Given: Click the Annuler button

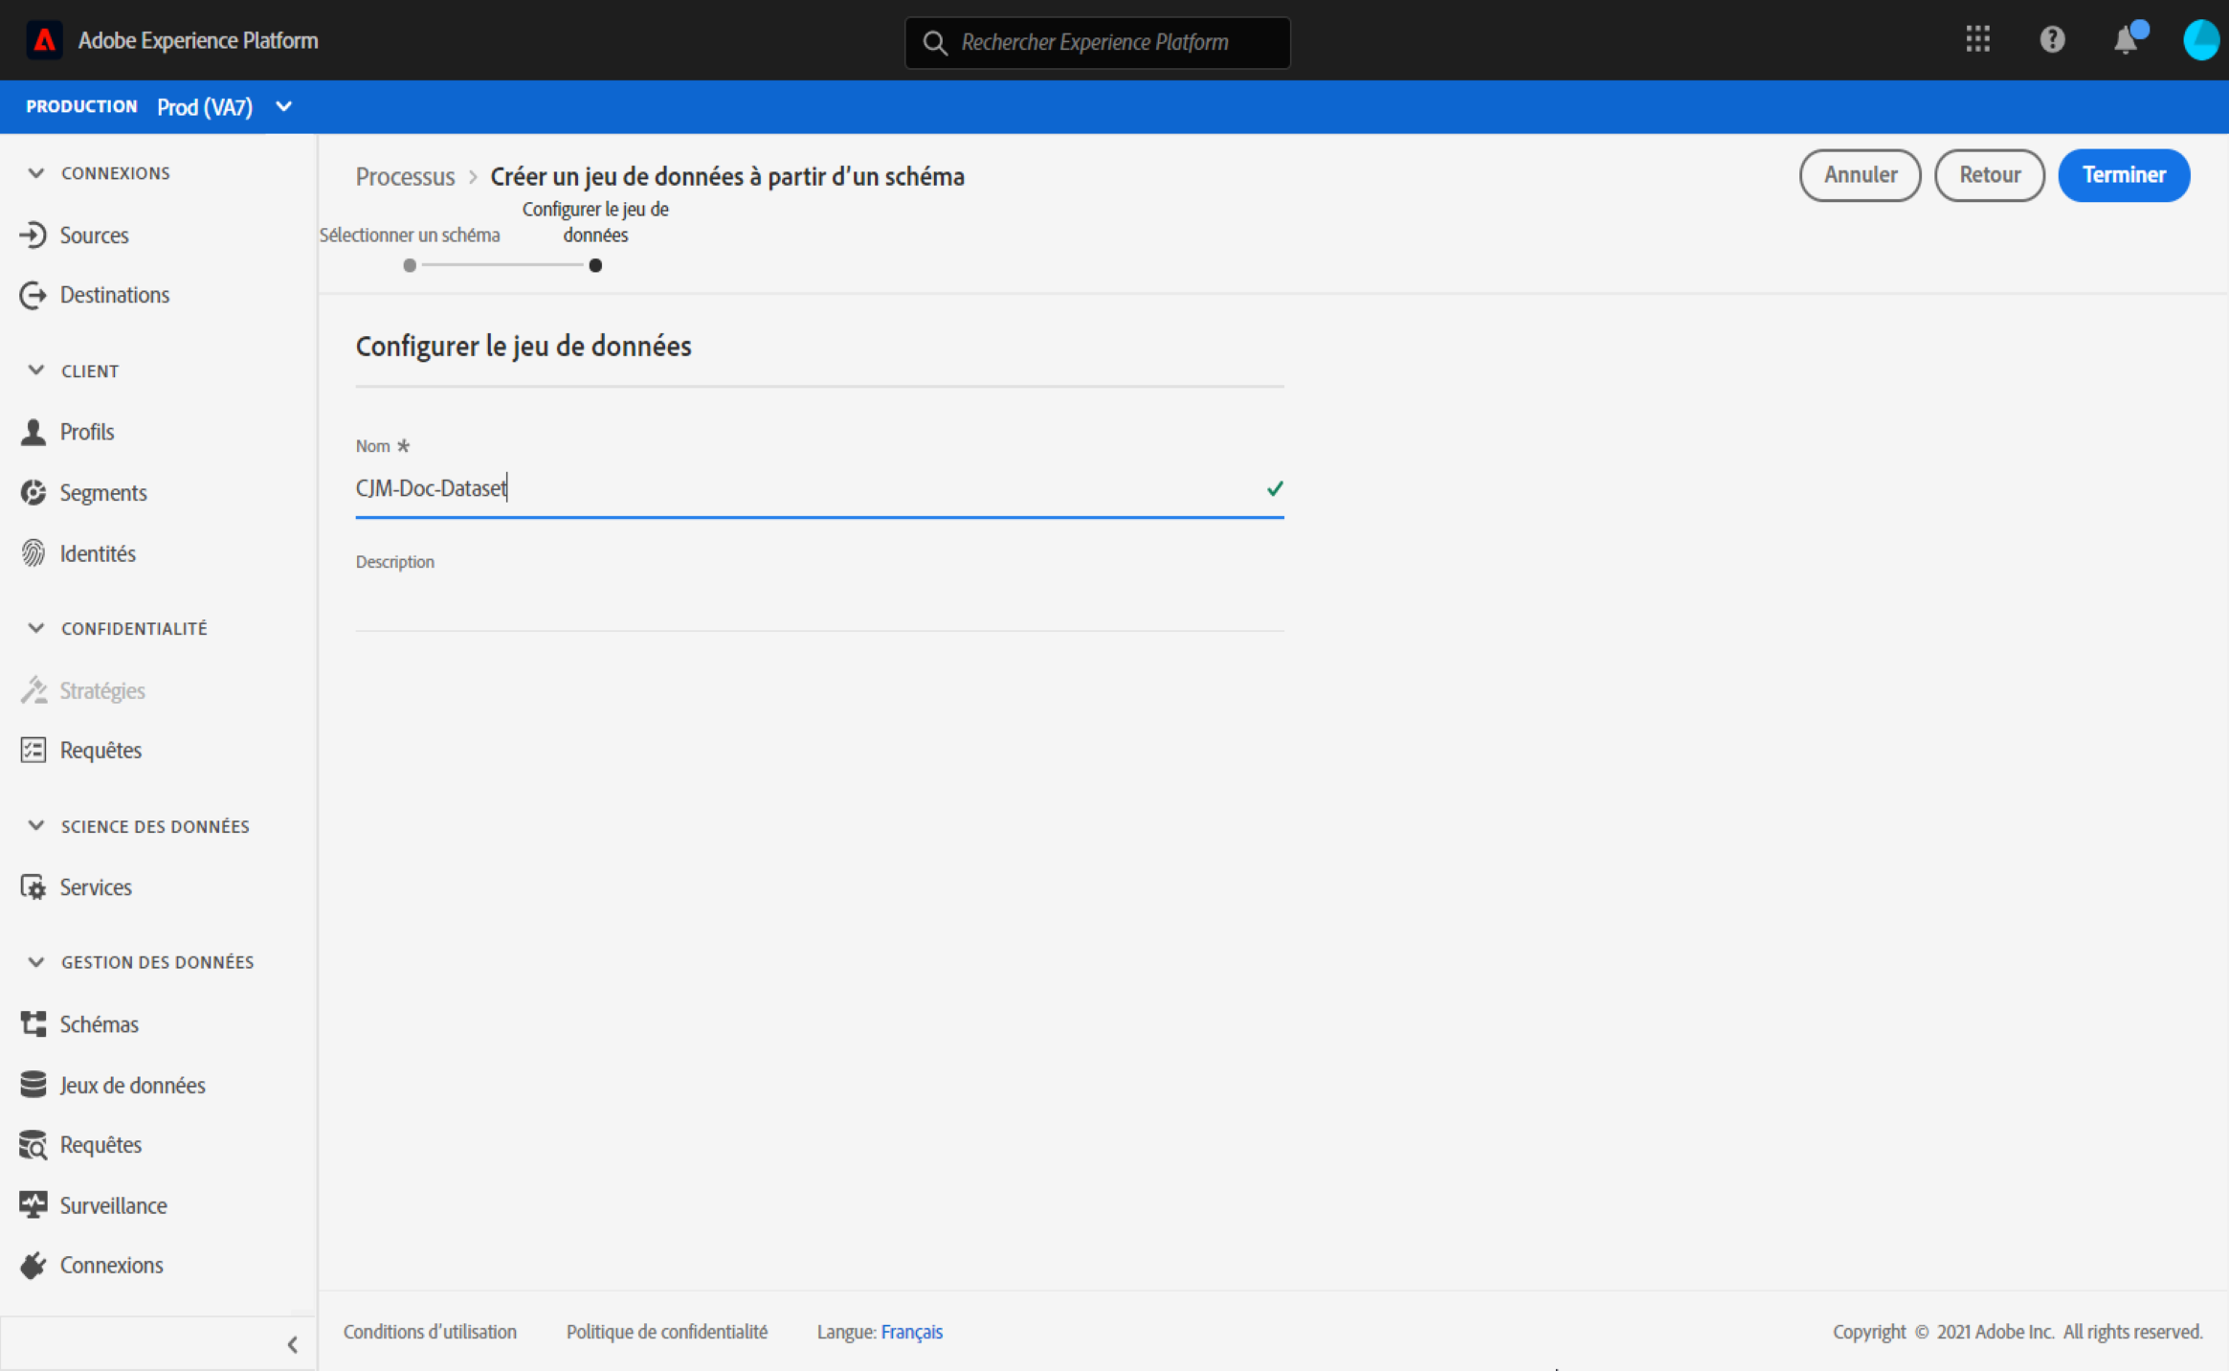Looking at the screenshot, I should click(1860, 175).
